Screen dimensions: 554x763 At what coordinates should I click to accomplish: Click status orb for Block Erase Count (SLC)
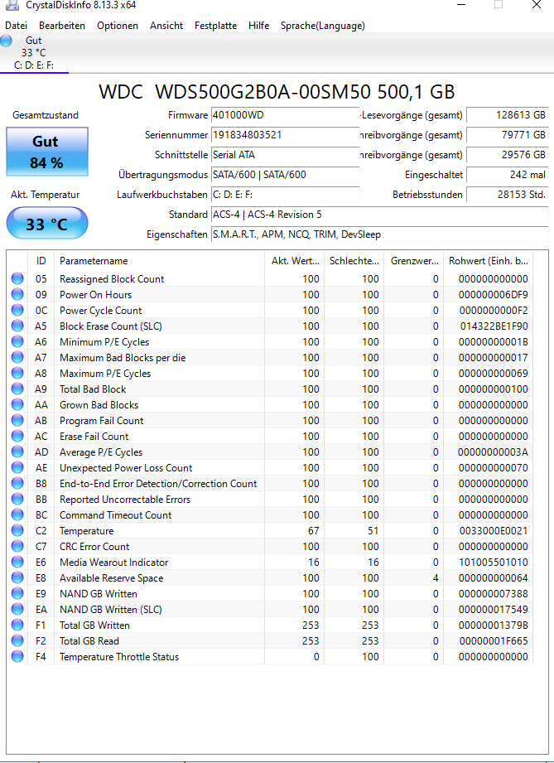pos(17,326)
